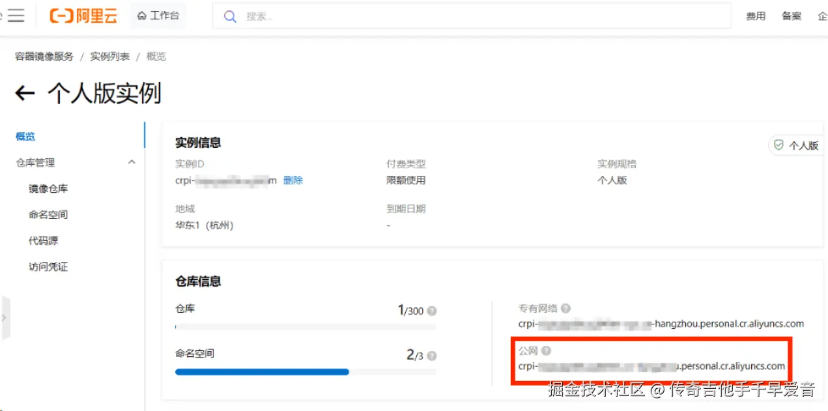
Task: Click the search magnifier icon
Action: (229, 16)
